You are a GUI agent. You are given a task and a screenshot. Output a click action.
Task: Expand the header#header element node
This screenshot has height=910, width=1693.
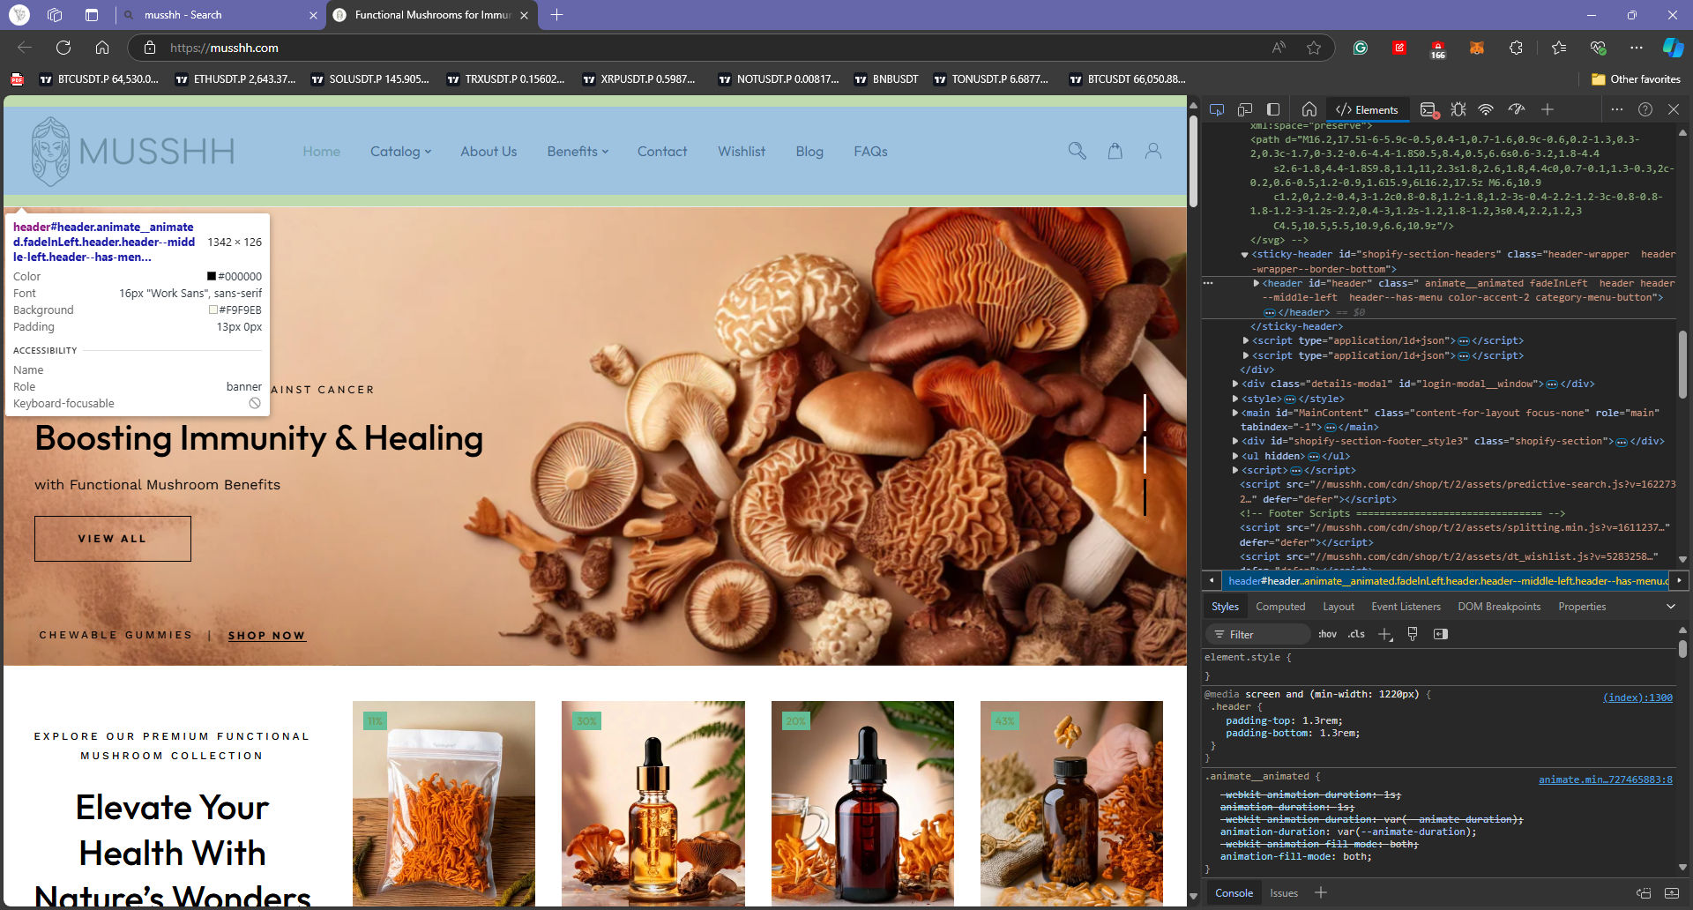coord(1257,283)
